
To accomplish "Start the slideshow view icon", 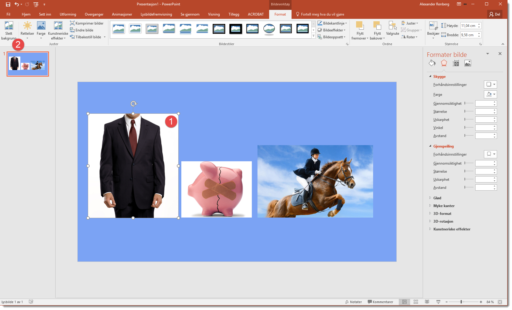I will pos(438,302).
